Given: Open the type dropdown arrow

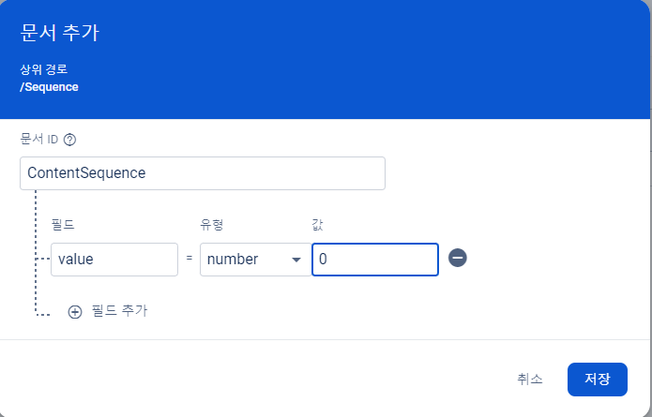Looking at the screenshot, I should click(x=296, y=260).
